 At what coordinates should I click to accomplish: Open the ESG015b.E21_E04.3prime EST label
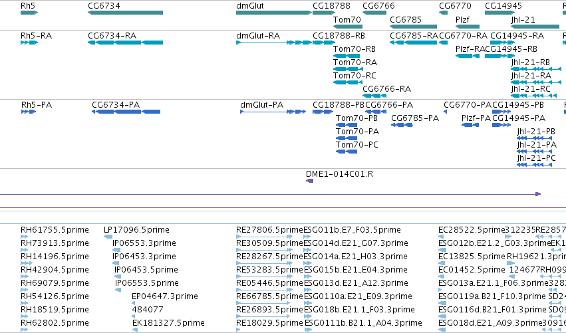(356, 271)
